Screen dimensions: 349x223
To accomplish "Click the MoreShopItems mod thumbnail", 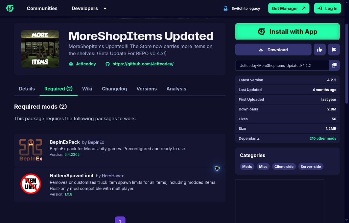I will 40,49.
